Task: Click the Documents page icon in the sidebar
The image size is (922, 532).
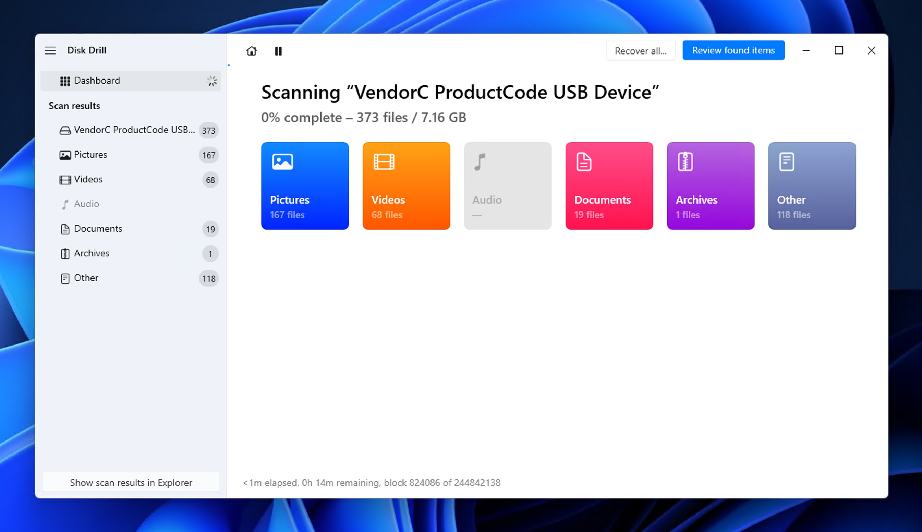Action: click(x=65, y=229)
